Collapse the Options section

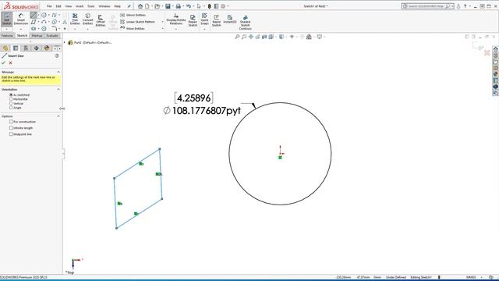tap(58, 116)
